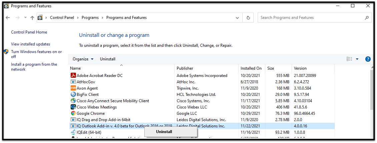Click the 555 MB size cell

[283, 76]
